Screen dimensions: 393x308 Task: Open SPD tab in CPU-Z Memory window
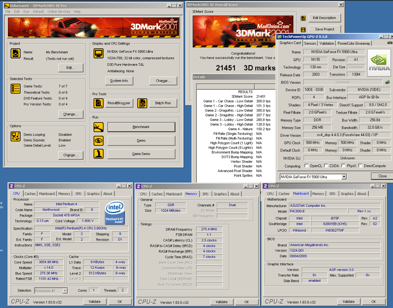[205, 194]
